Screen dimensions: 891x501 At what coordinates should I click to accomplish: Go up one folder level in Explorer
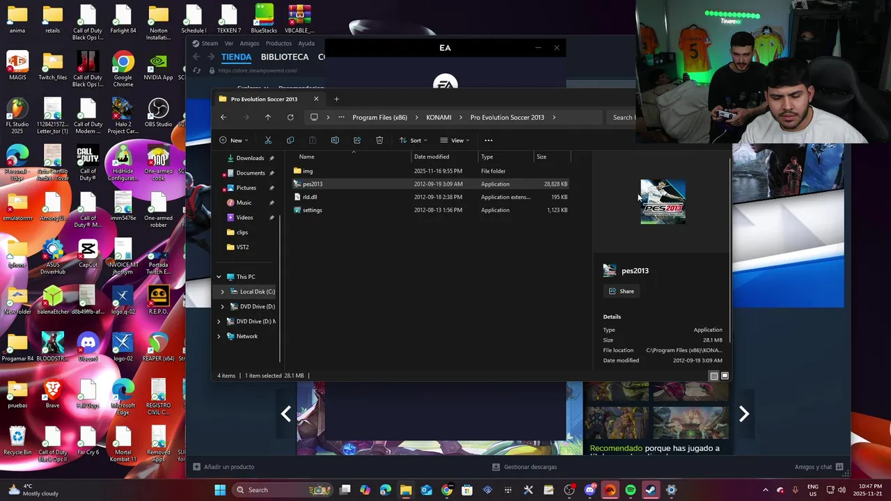pos(268,117)
